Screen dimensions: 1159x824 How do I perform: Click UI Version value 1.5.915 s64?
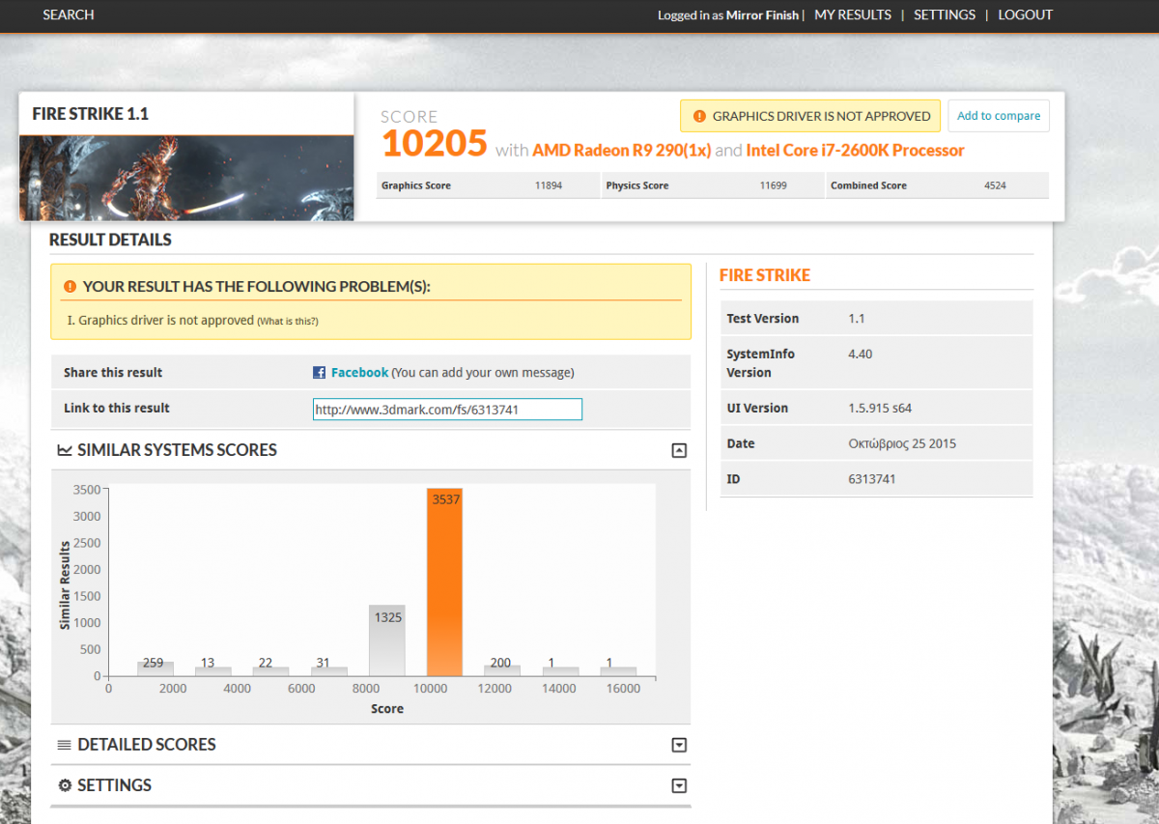point(879,409)
